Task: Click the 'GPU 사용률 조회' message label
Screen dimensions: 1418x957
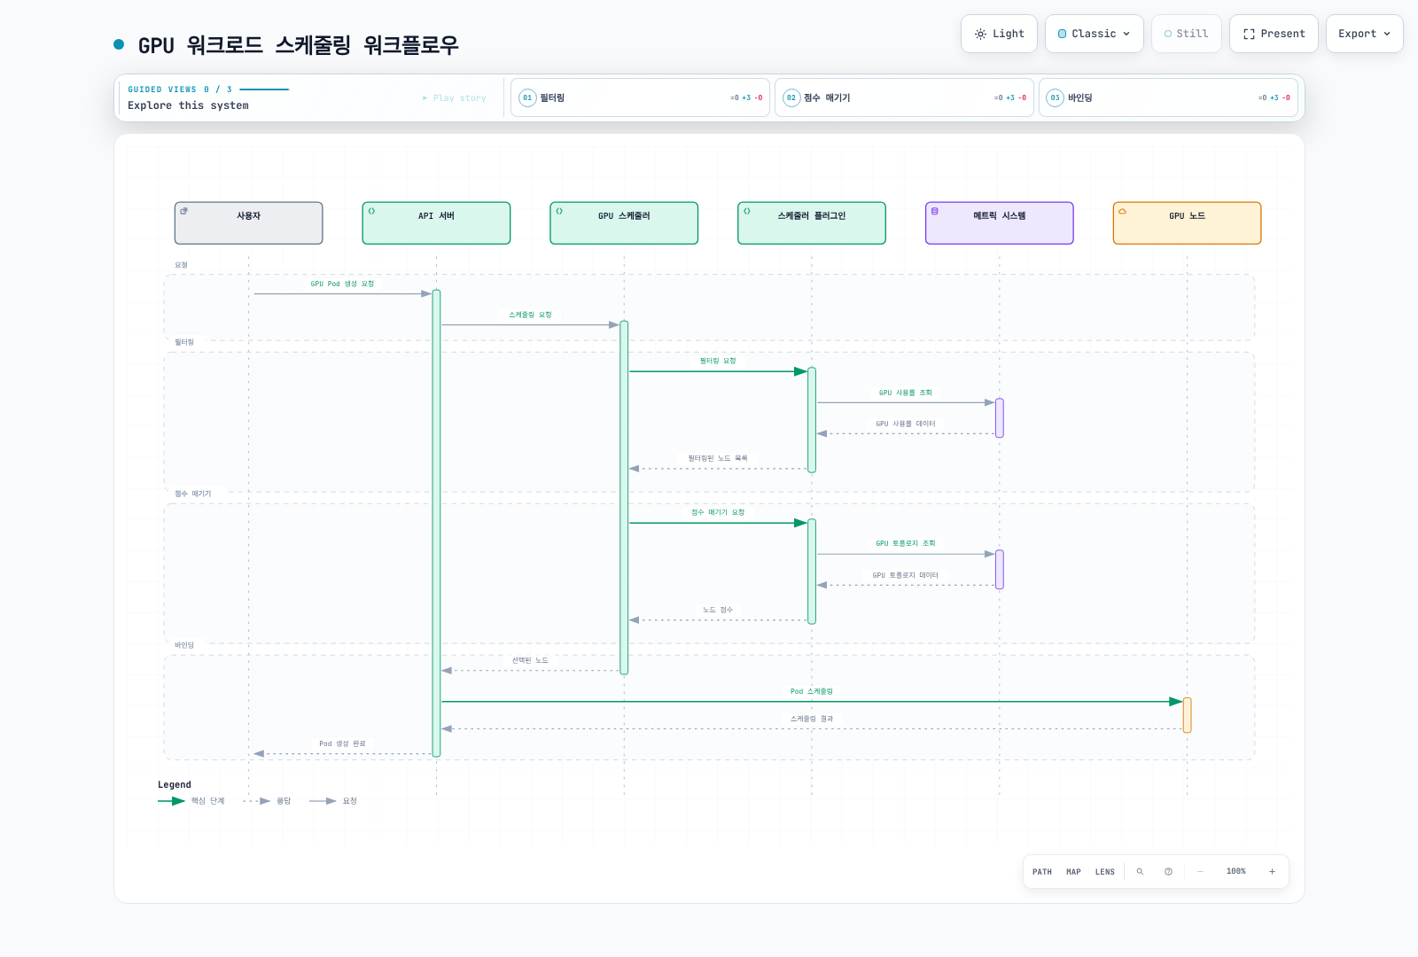Action: tap(906, 393)
